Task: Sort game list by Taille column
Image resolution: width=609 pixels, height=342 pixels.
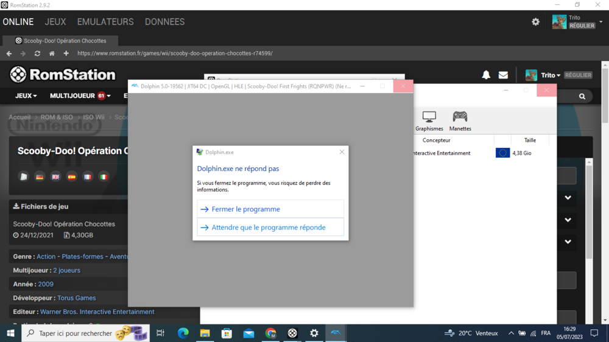Action: [x=530, y=140]
